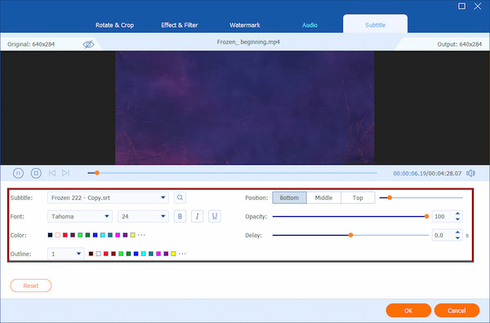Choose the magenta outline color swatch
The height and width of the screenshot is (323, 490).
tap(158, 254)
